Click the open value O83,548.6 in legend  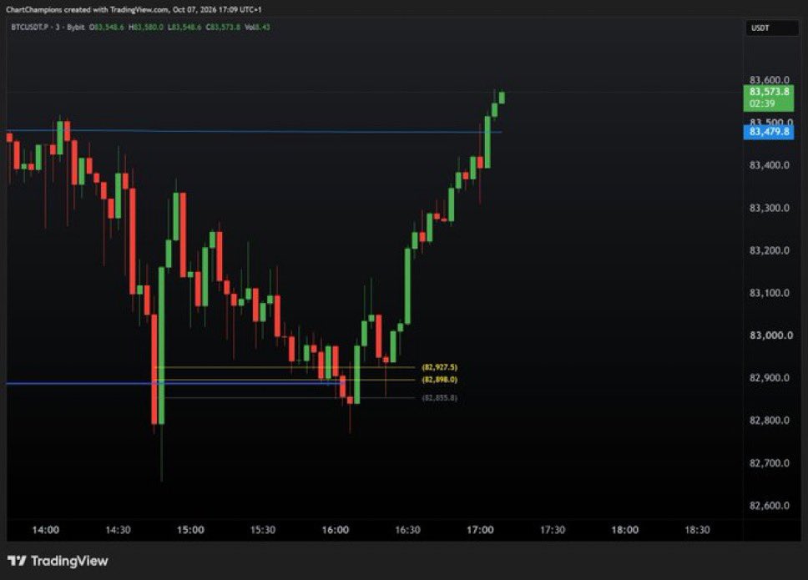[107, 27]
